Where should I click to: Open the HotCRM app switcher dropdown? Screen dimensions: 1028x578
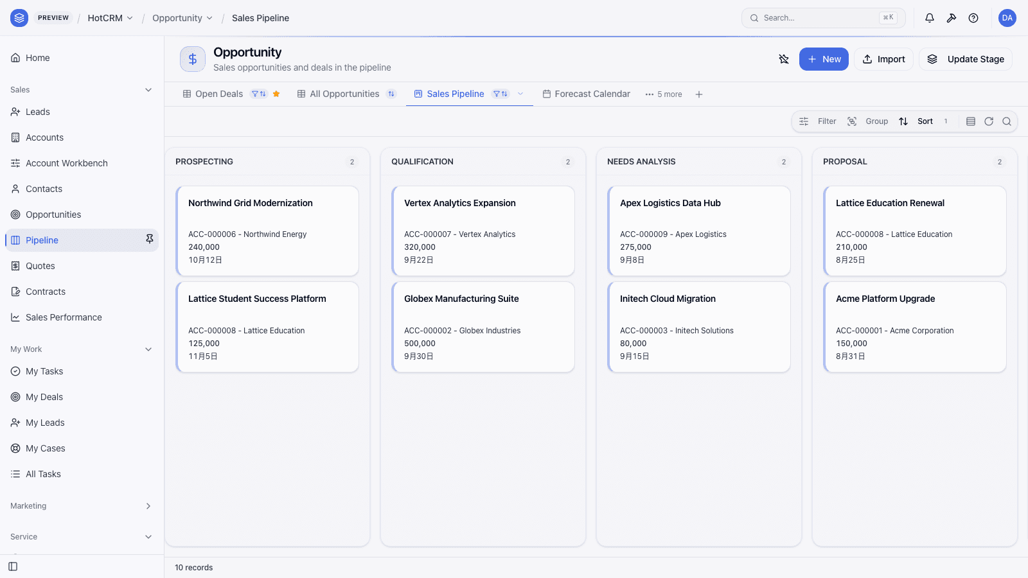(110, 18)
